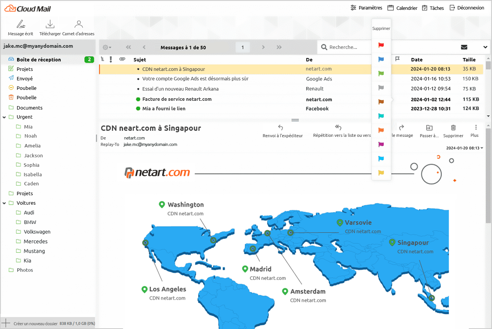
Task: Toggle the unread dot on Facture de service netart.com
Action: tap(138, 99)
